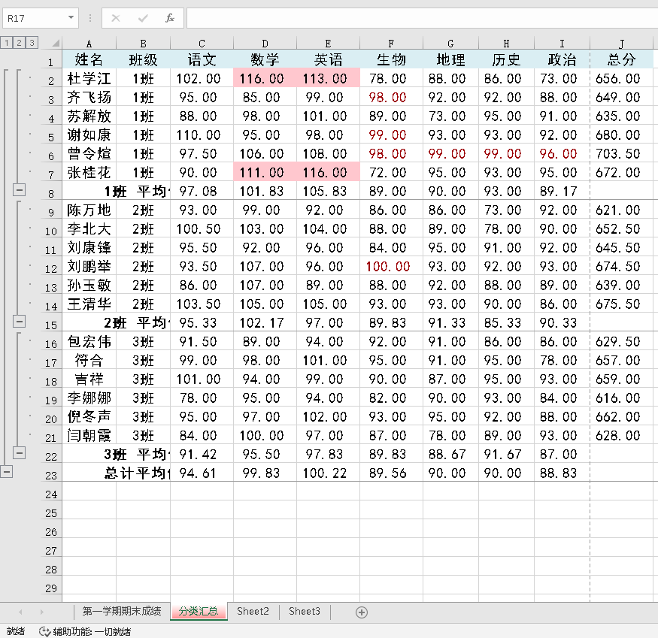Click the Cancel X icon in formula bar
658x638 pixels.
tap(116, 17)
